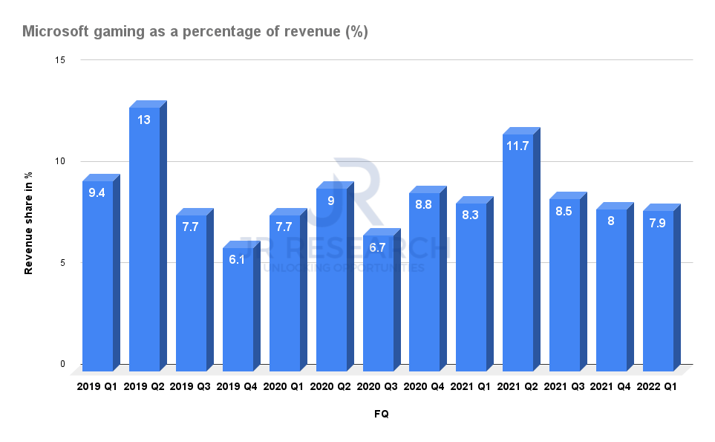Viewport: 715px width, 442px height.
Task: Select the 'Revenue share in %' y-axis title
Action: [x=29, y=223]
